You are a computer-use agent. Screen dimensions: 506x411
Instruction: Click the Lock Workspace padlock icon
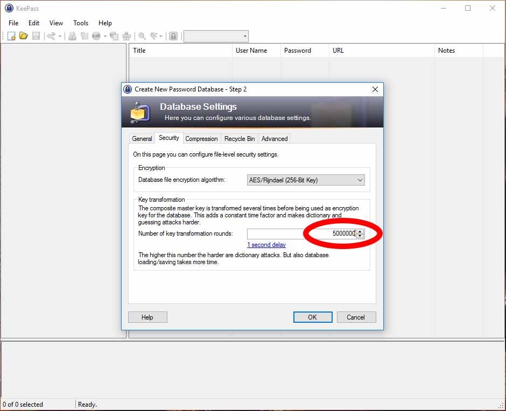(x=173, y=36)
